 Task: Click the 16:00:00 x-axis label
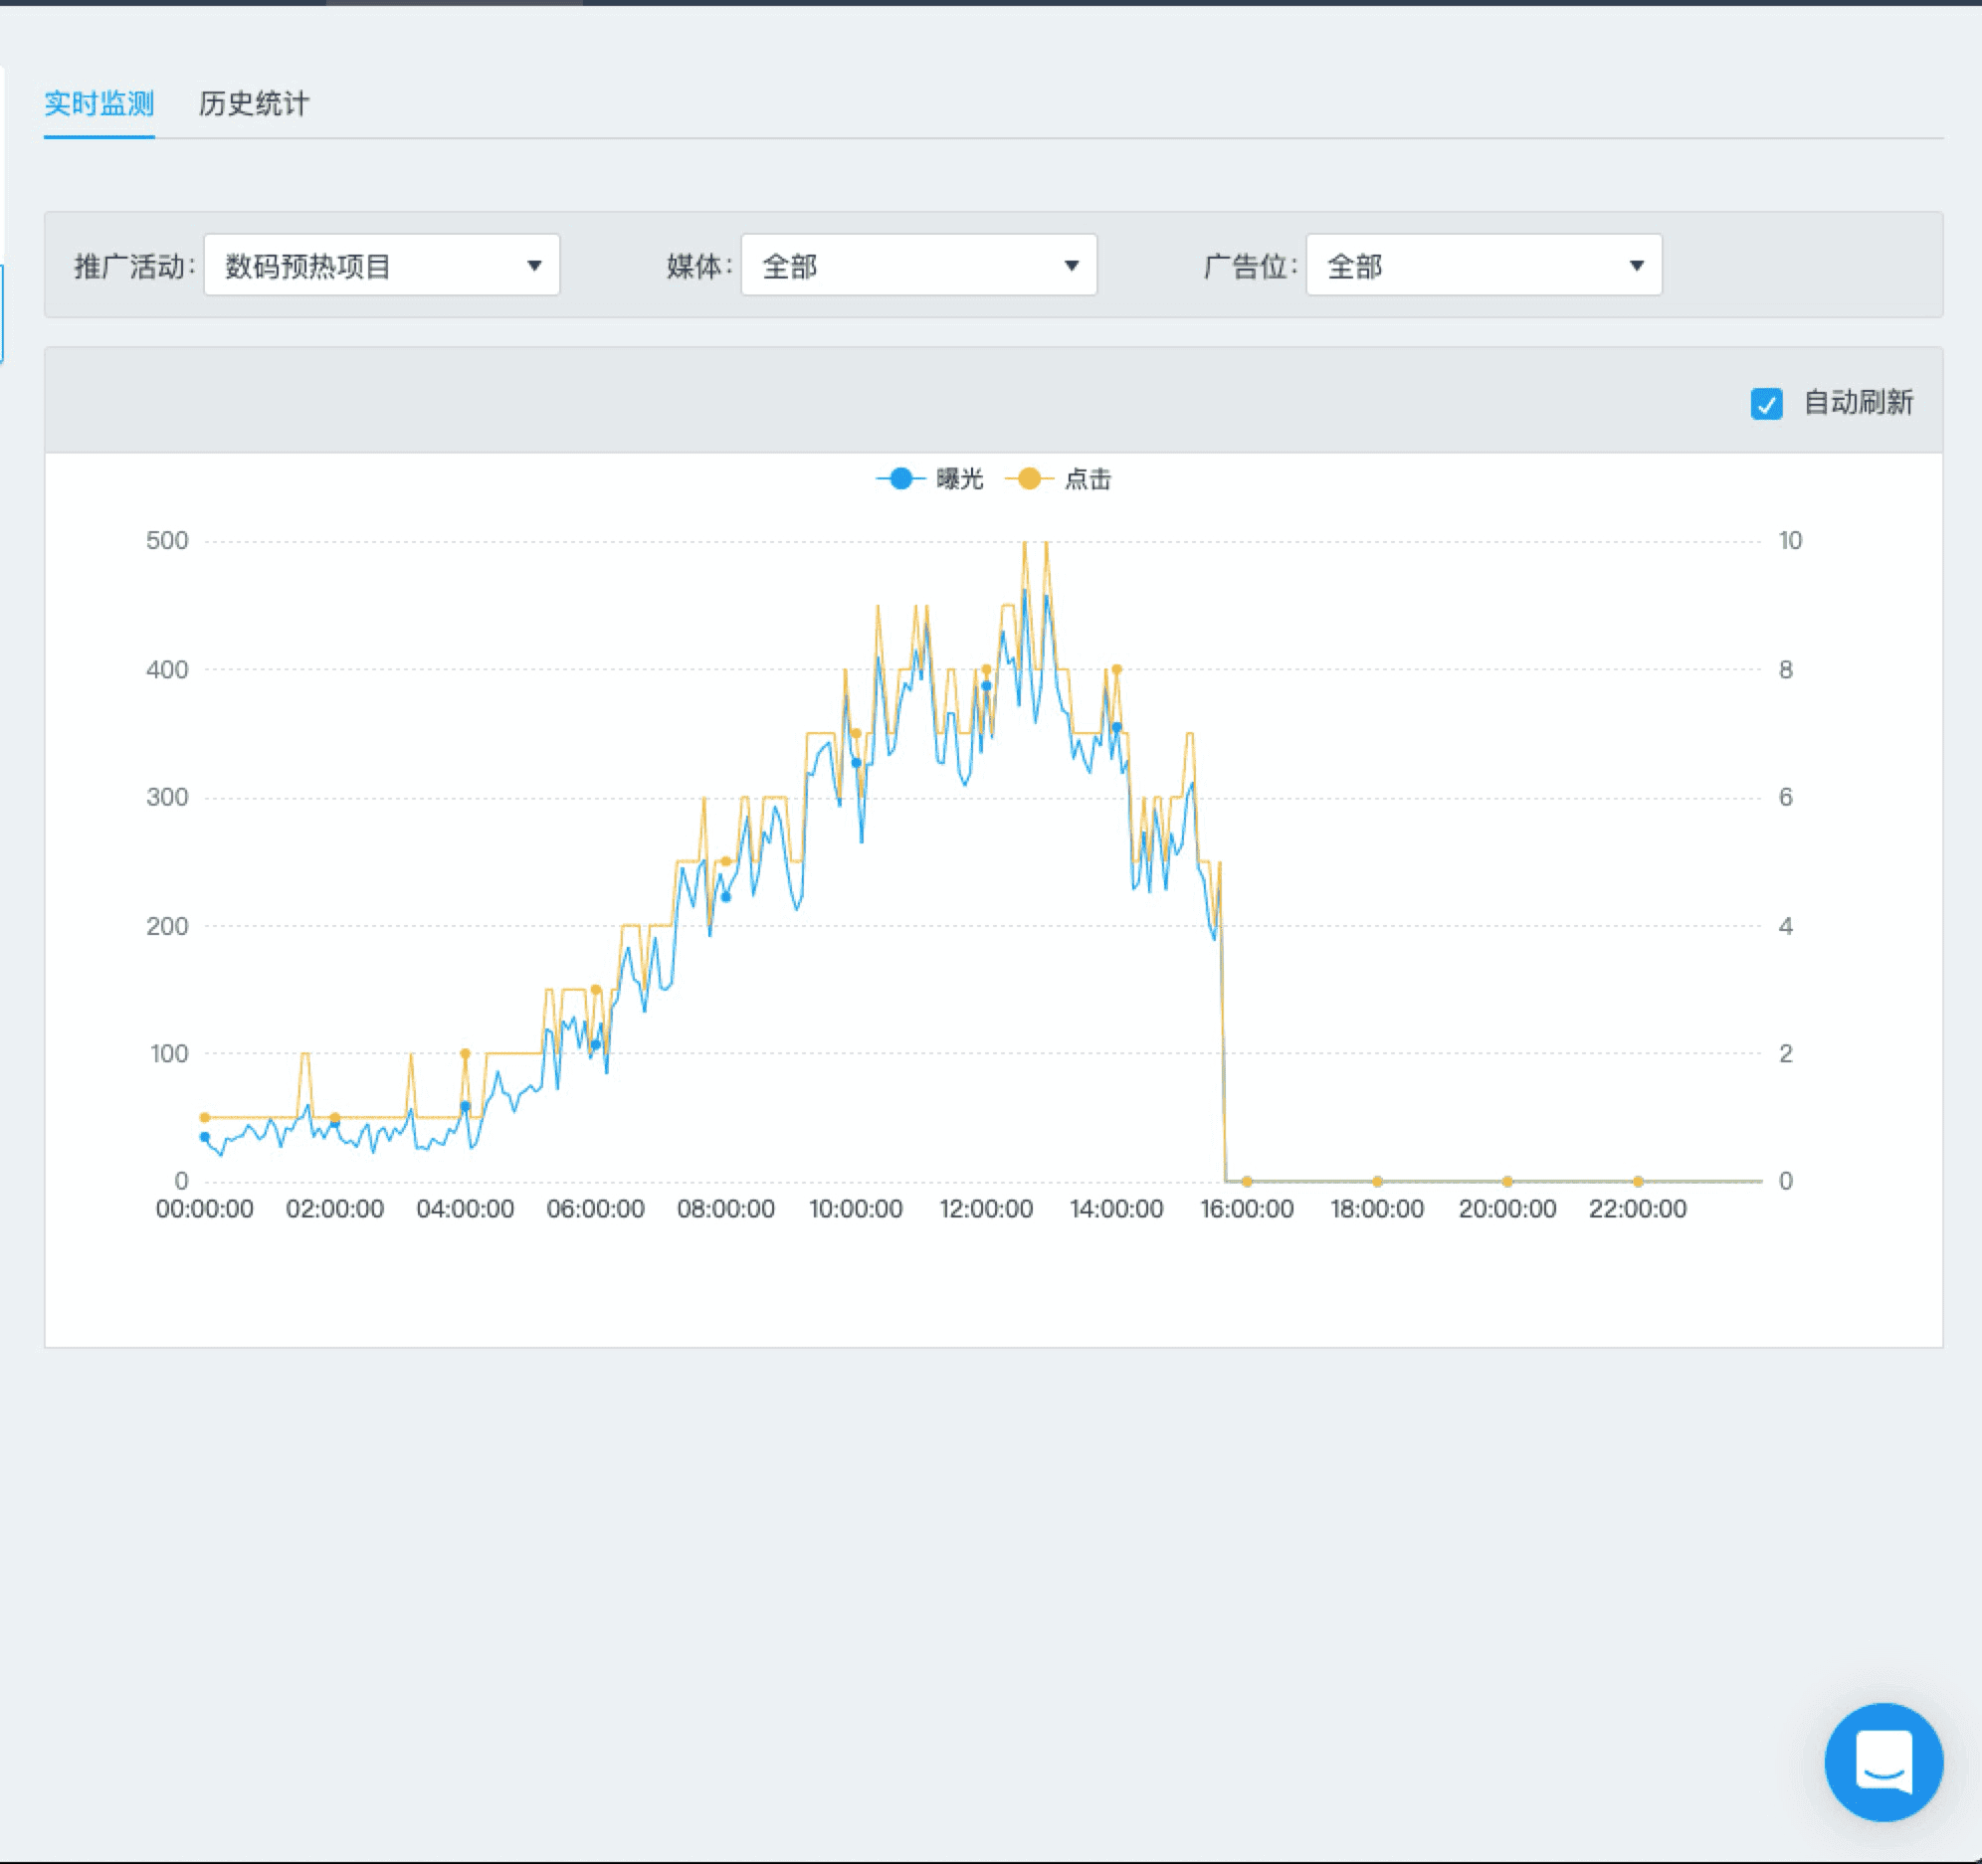[x=1247, y=1210]
